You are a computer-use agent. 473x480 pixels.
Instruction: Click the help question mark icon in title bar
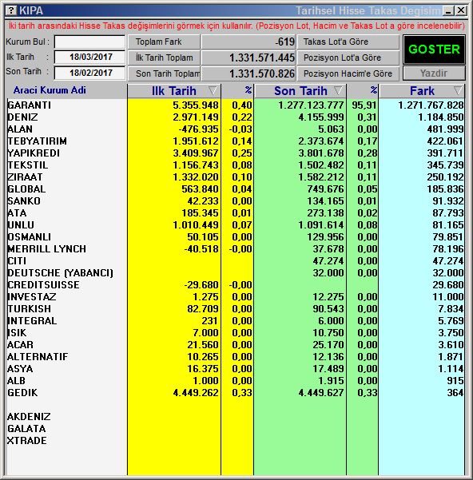click(x=11, y=10)
